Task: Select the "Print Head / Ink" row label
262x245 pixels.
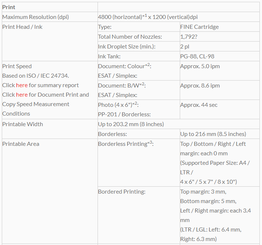Action: [22, 27]
